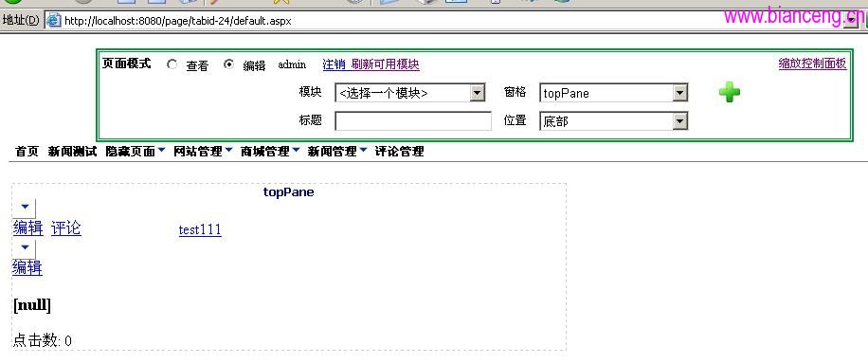Click the 缩放控制面板 link
The height and width of the screenshot is (364, 868).
(813, 64)
